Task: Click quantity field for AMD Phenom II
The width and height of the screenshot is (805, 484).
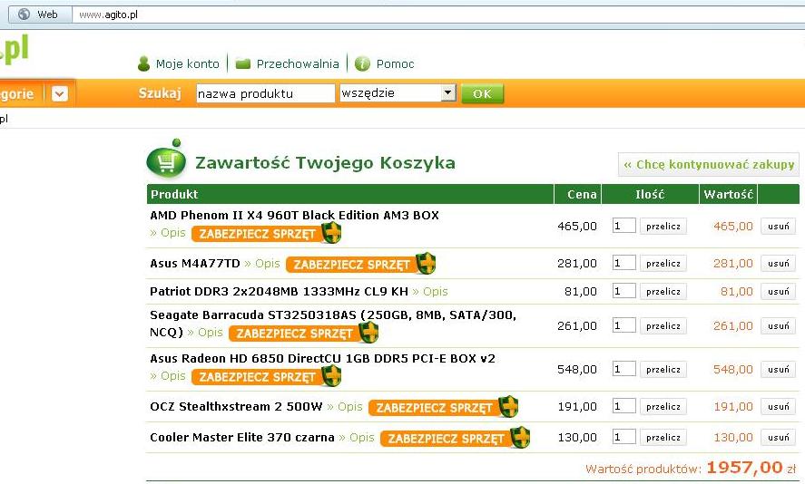Action: click(x=623, y=226)
